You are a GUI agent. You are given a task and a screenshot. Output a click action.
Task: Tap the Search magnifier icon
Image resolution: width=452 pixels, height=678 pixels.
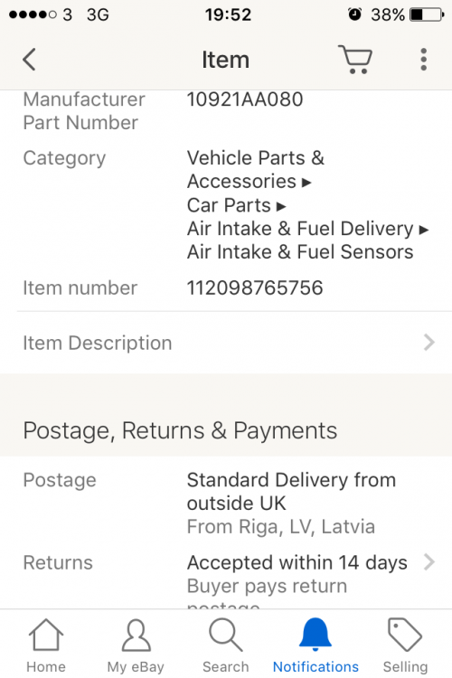tap(225, 635)
